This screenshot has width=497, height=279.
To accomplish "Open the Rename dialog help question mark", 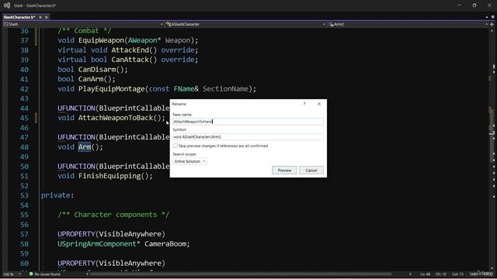I will [304, 104].
